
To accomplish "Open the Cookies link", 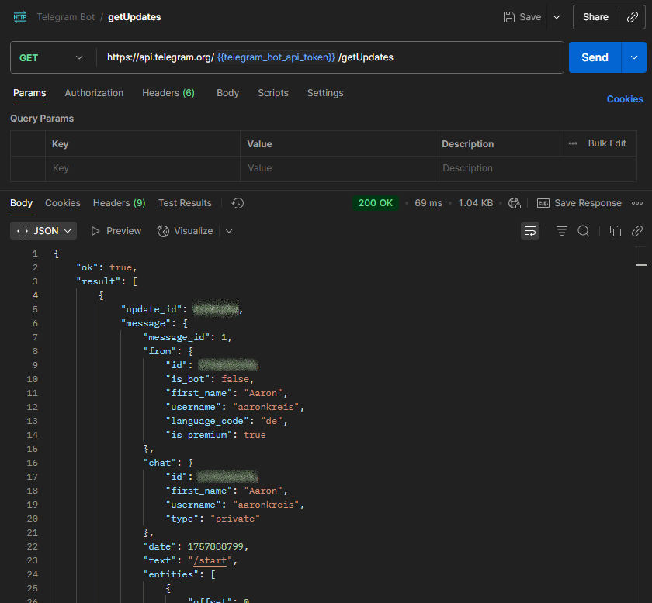I will point(624,99).
